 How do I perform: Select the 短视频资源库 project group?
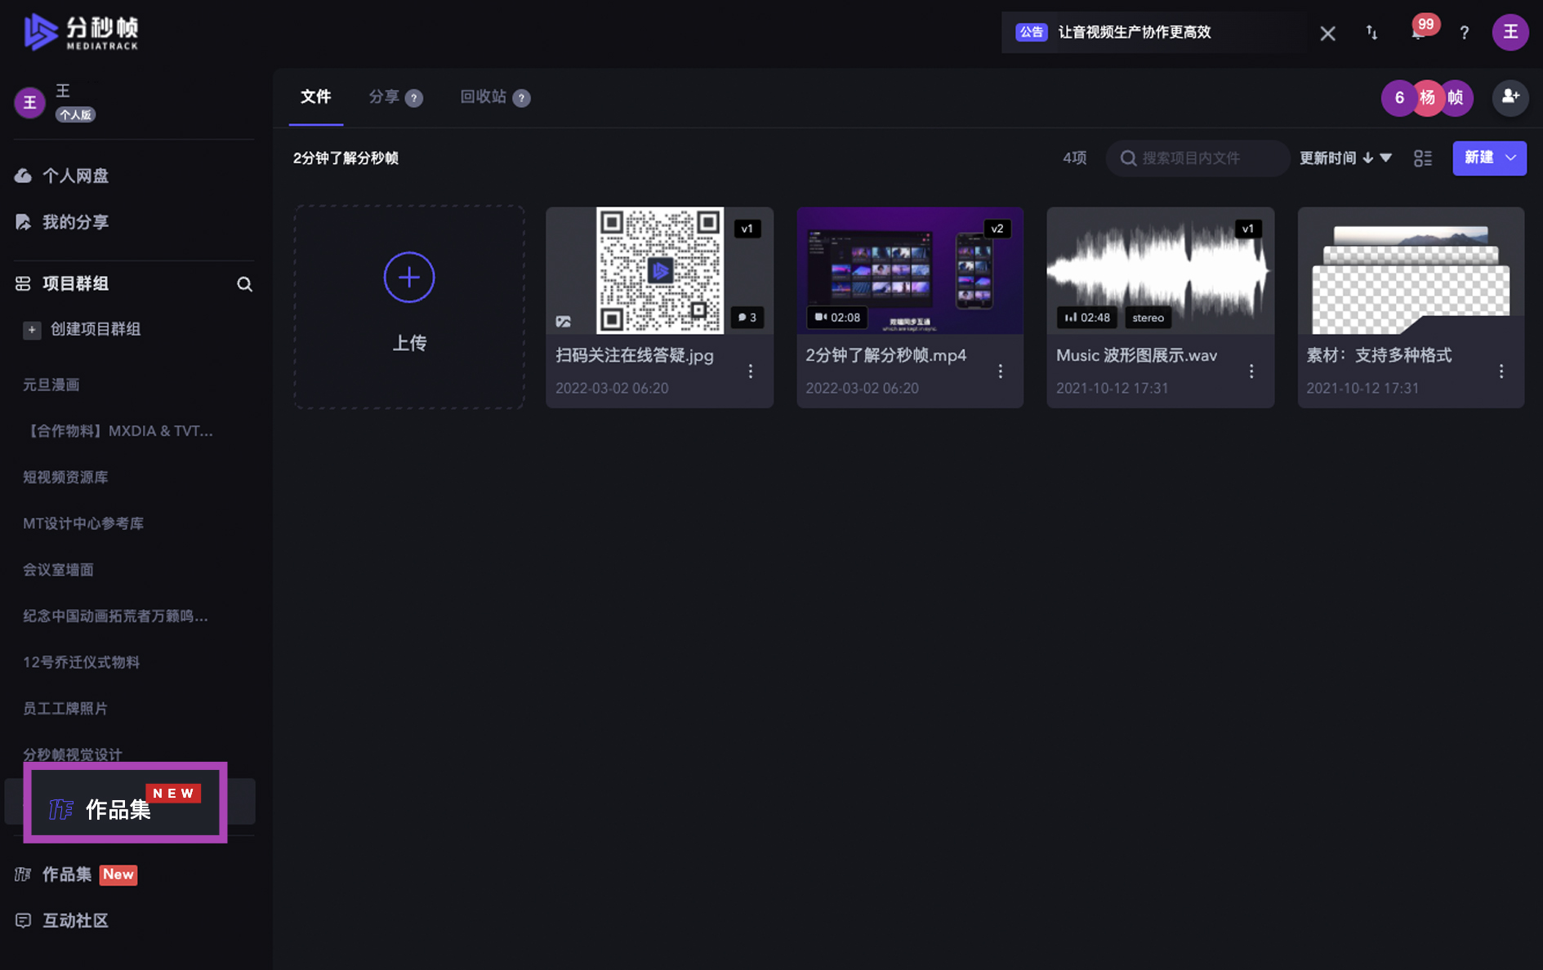coord(65,477)
